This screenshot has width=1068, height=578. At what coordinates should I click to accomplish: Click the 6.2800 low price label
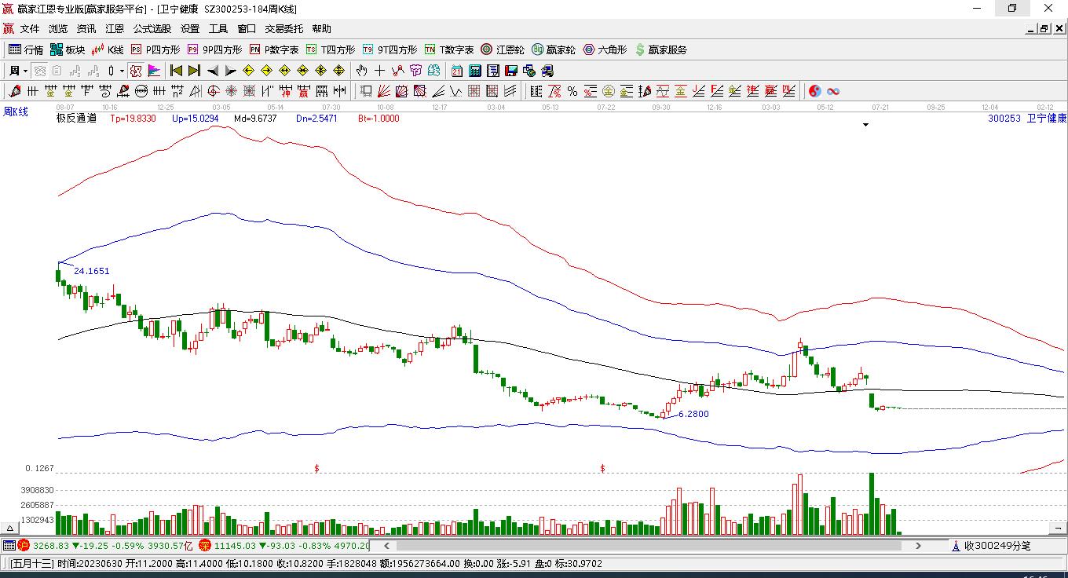click(x=693, y=414)
